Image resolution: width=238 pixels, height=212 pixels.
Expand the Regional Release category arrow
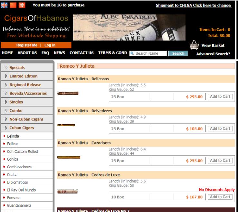[6, 85]
